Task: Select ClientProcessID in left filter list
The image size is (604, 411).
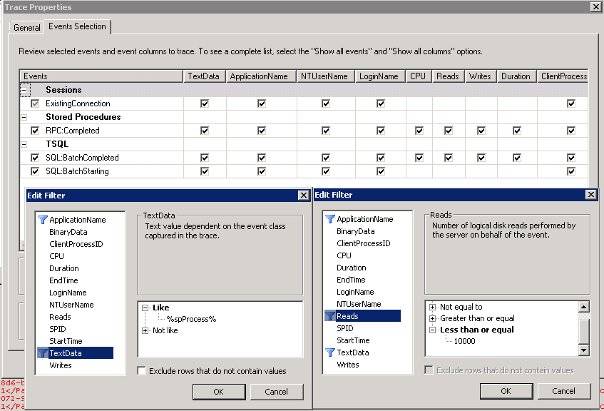Action: pyautogui.click(x=76, y=244)
